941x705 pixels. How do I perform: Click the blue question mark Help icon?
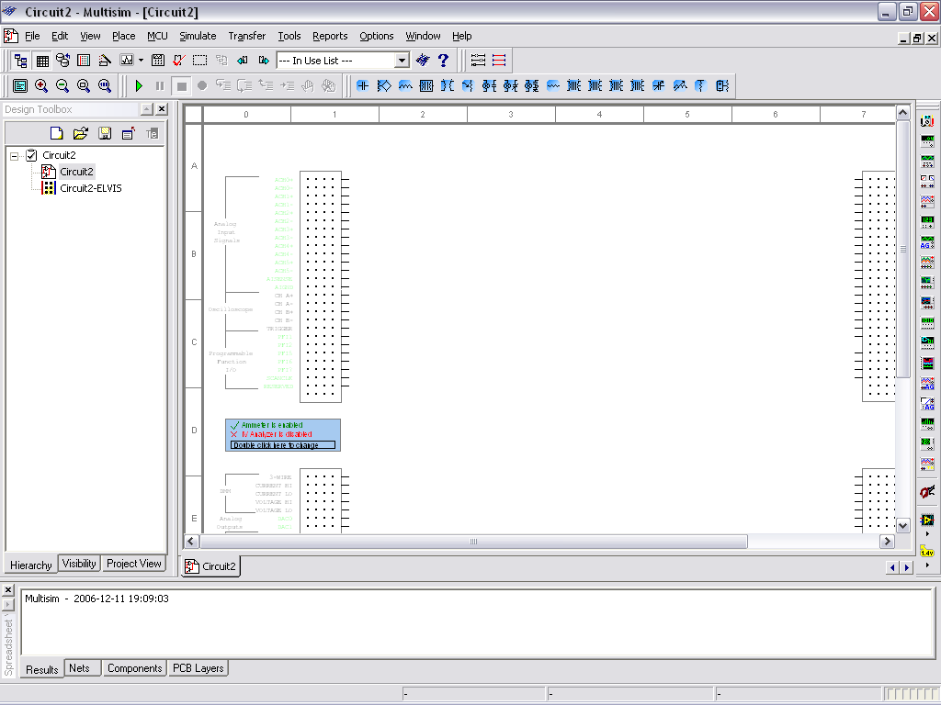444,61
